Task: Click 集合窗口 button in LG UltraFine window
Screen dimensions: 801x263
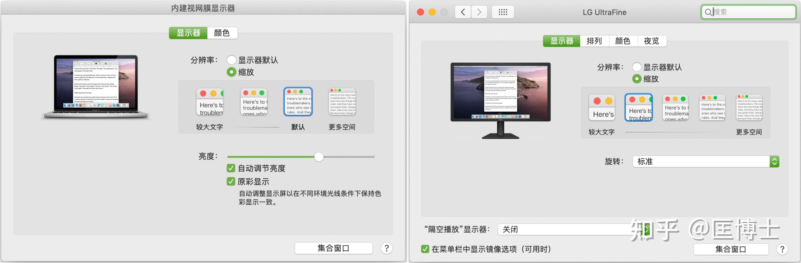Action: coord(731,250)
